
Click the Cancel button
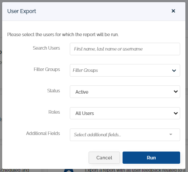click(x=104, y=158)
